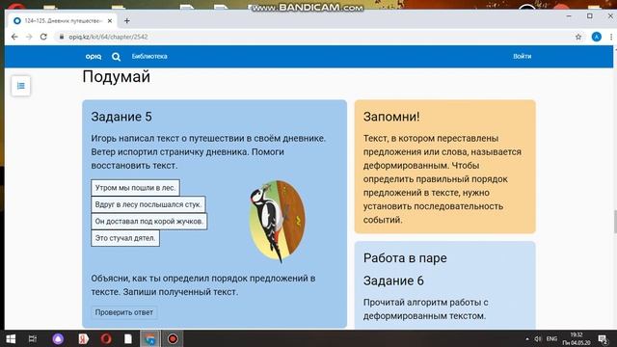Open the notifications action center
Screen dimensions: 617x347
(603, 338)
